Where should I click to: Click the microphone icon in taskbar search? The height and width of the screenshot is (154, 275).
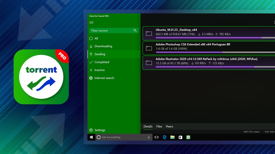(149, 137)
